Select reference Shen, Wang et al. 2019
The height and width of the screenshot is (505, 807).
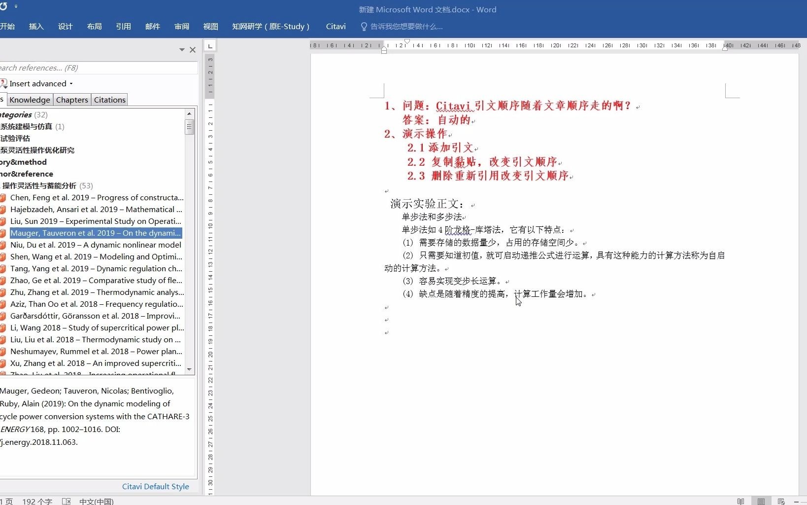(x=96, y=257)
